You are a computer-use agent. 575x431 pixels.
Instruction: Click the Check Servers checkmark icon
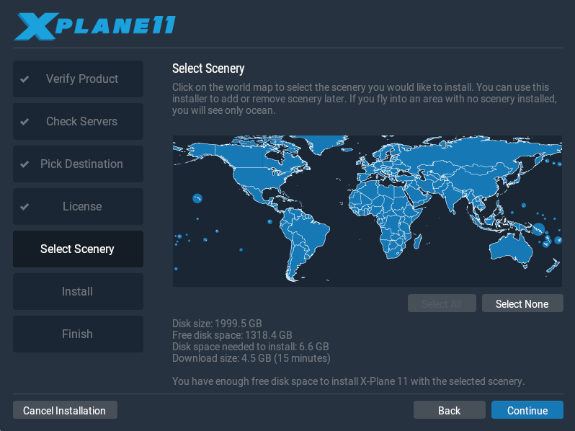24,122
